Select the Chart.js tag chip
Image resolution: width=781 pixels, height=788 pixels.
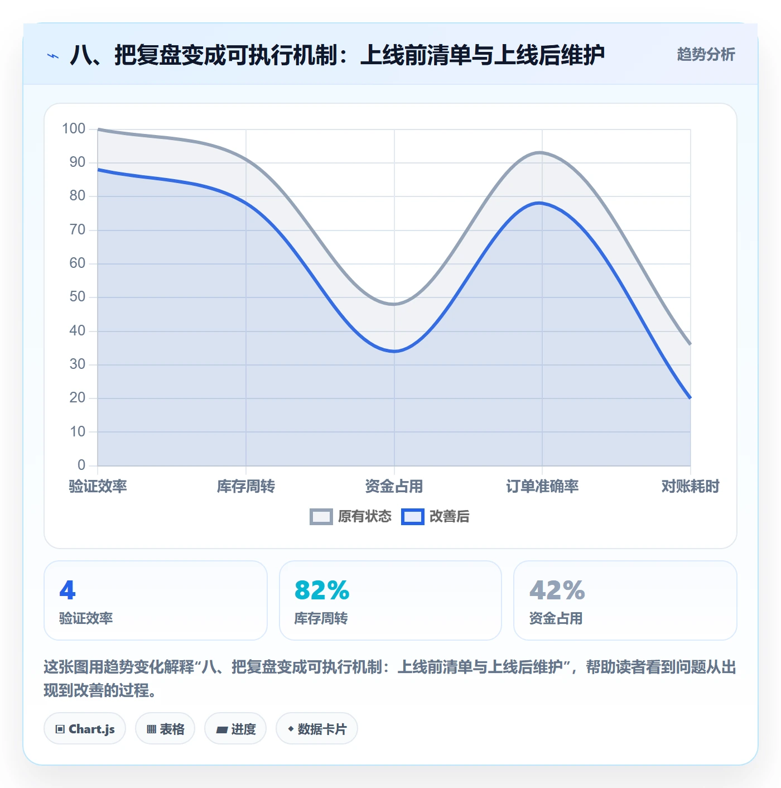coord(85,729)
